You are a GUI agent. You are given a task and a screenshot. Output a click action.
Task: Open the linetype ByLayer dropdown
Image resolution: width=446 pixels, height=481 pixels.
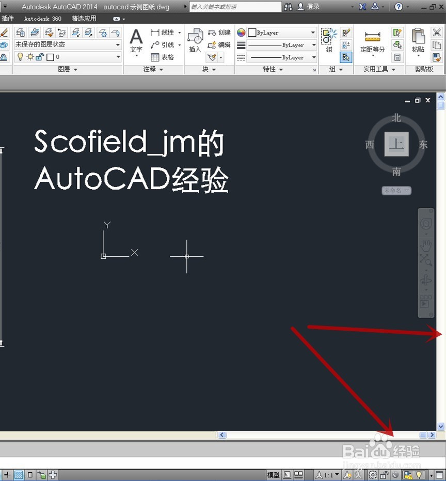coord(282,57)
